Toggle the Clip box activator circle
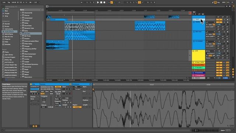This screenshot has width=236, height=133. 31,84
